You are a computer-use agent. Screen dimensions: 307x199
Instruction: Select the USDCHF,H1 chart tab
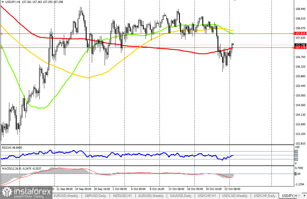(207, 196)
